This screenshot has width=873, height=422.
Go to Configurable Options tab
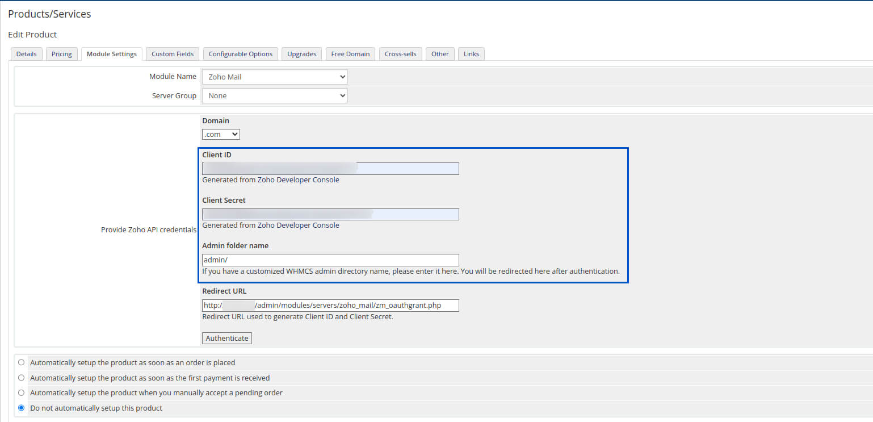pyautogui.click(x=240, y=54)
